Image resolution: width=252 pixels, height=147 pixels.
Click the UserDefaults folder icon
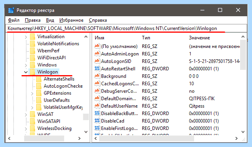click(39, 100)
